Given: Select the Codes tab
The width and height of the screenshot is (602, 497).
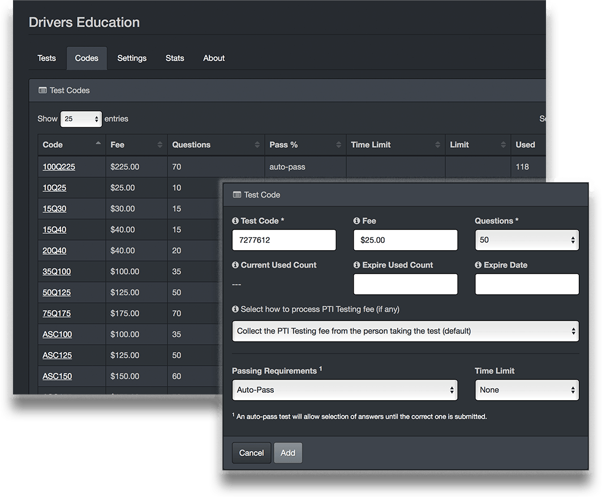Looking at the screenshot, I should point(87,58).
